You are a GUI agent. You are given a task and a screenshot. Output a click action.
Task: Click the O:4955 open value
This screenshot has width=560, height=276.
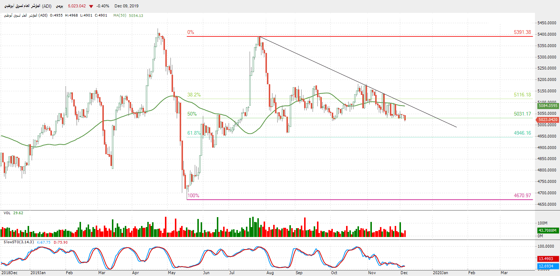(x=57, y=15)
